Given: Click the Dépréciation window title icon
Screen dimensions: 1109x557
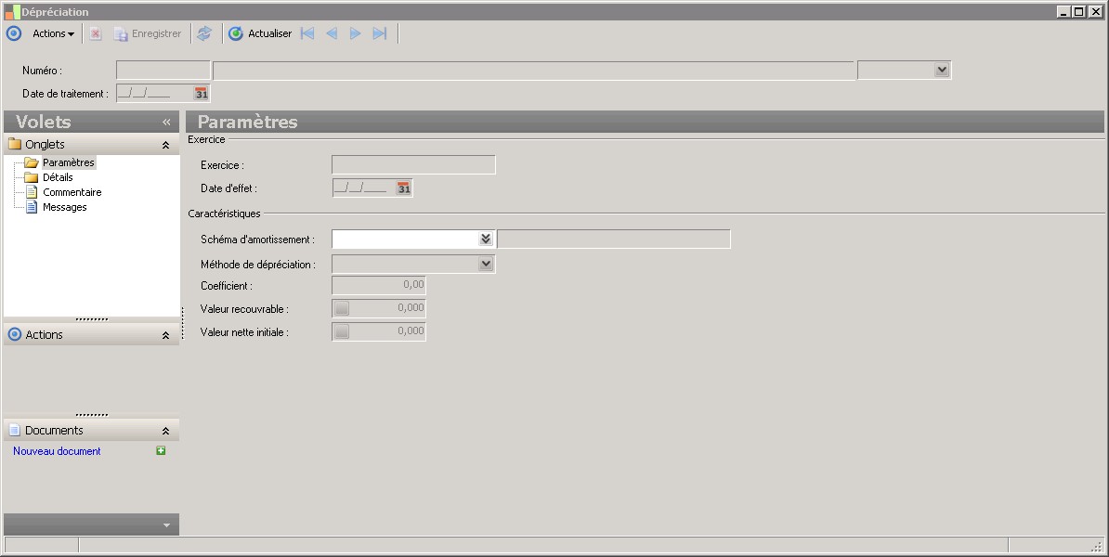Looking at the screenshot, I should [12, 11].
